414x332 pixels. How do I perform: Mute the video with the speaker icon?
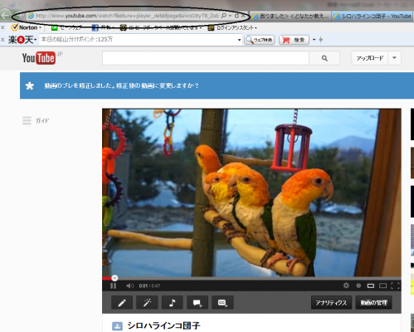tap(129, 286)
